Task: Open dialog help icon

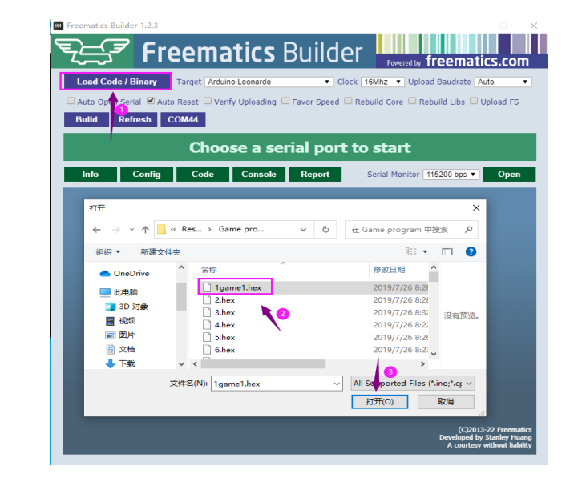Action: point(471,251)
